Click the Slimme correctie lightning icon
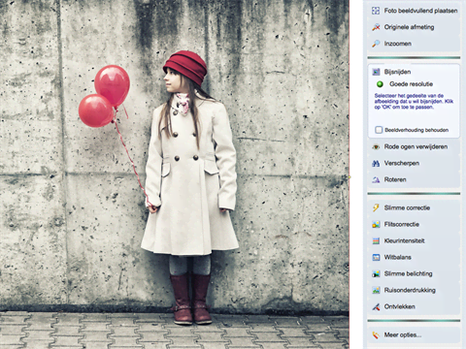This screenshot has width=466, height=349. (x=376, y=207)
